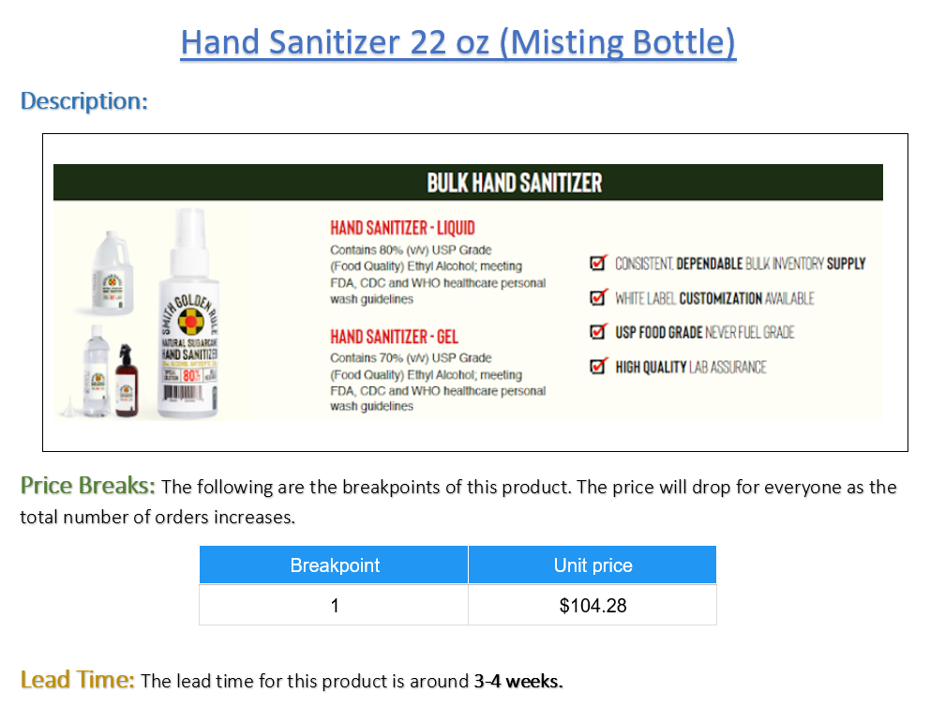930x708 pixels.
Task: Click the Unit price column header
Action: 592,565
